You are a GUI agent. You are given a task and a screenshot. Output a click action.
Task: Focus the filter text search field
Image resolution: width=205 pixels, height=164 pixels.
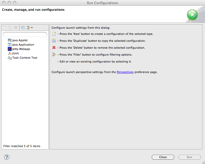point(25,35)
